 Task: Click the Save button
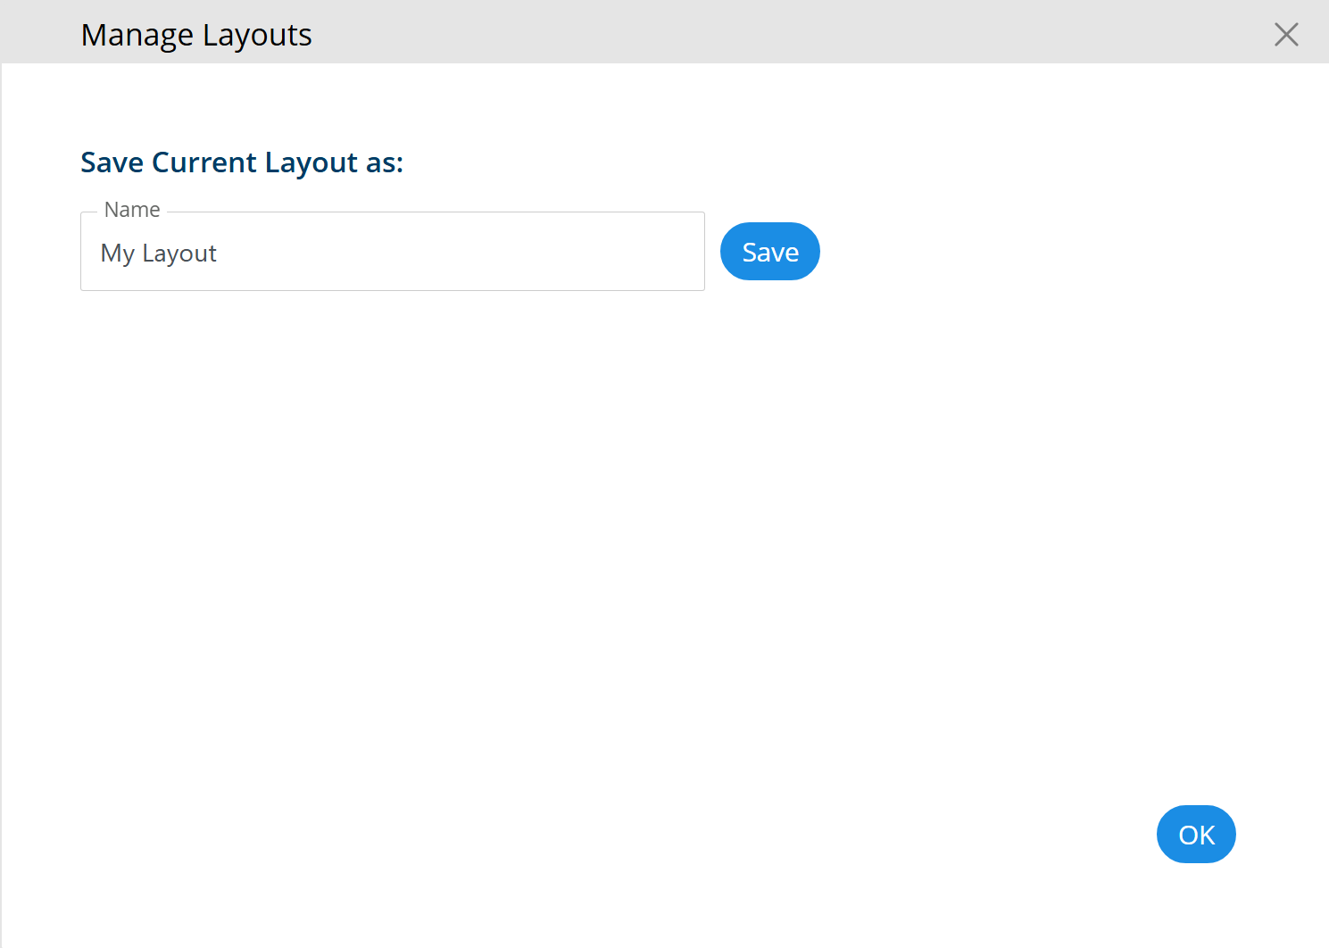pos(770,252)
